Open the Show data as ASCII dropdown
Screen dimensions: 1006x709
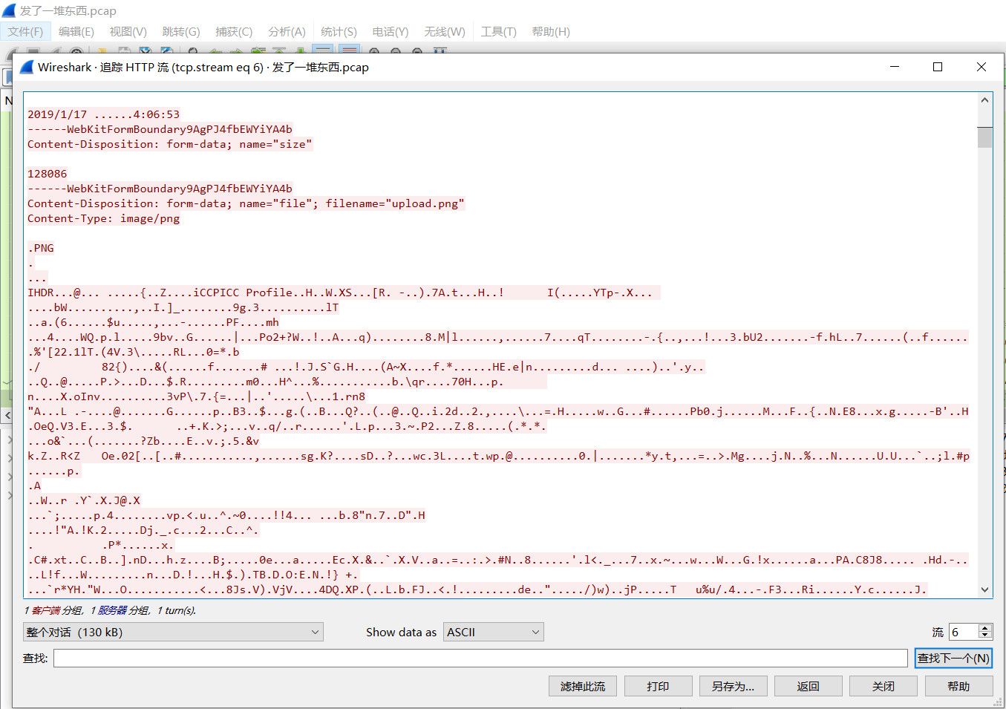coord(493,632)
